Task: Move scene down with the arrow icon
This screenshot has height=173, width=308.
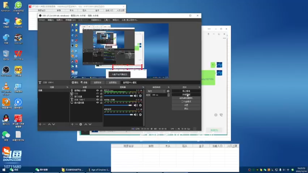Action: (54, 124)
